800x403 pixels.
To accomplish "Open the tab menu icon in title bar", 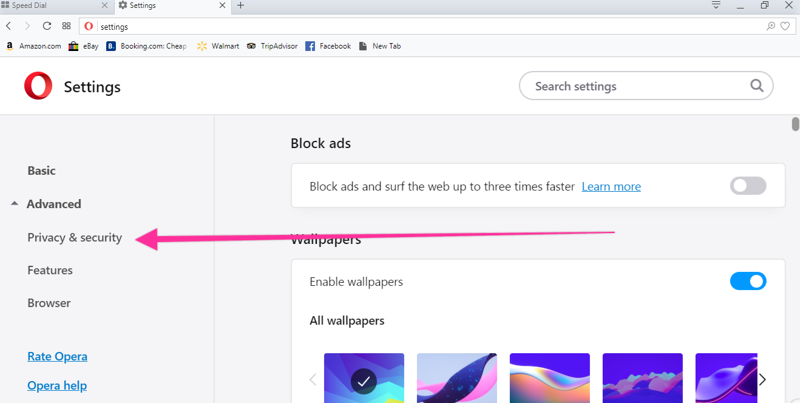I will coord(716,5).
